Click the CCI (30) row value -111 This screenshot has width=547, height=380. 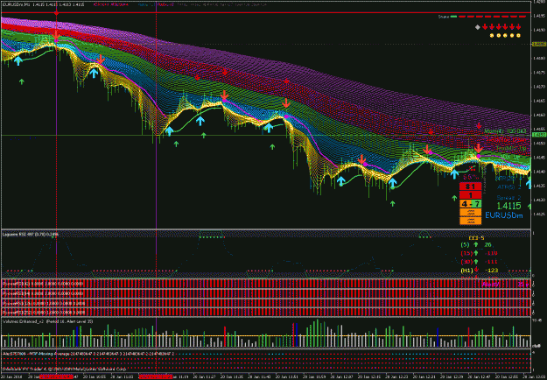491,262
